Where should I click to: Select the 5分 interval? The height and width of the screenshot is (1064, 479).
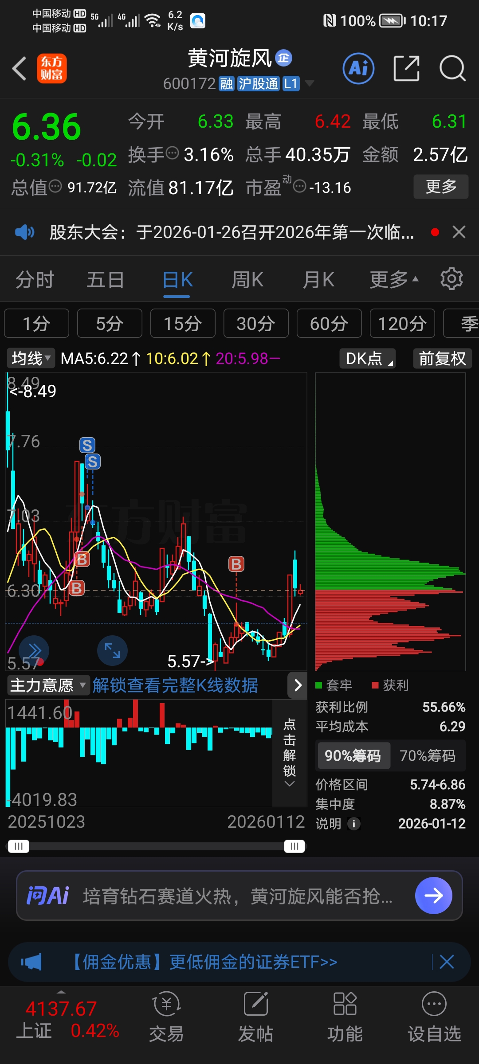click(x=110, y=323)
